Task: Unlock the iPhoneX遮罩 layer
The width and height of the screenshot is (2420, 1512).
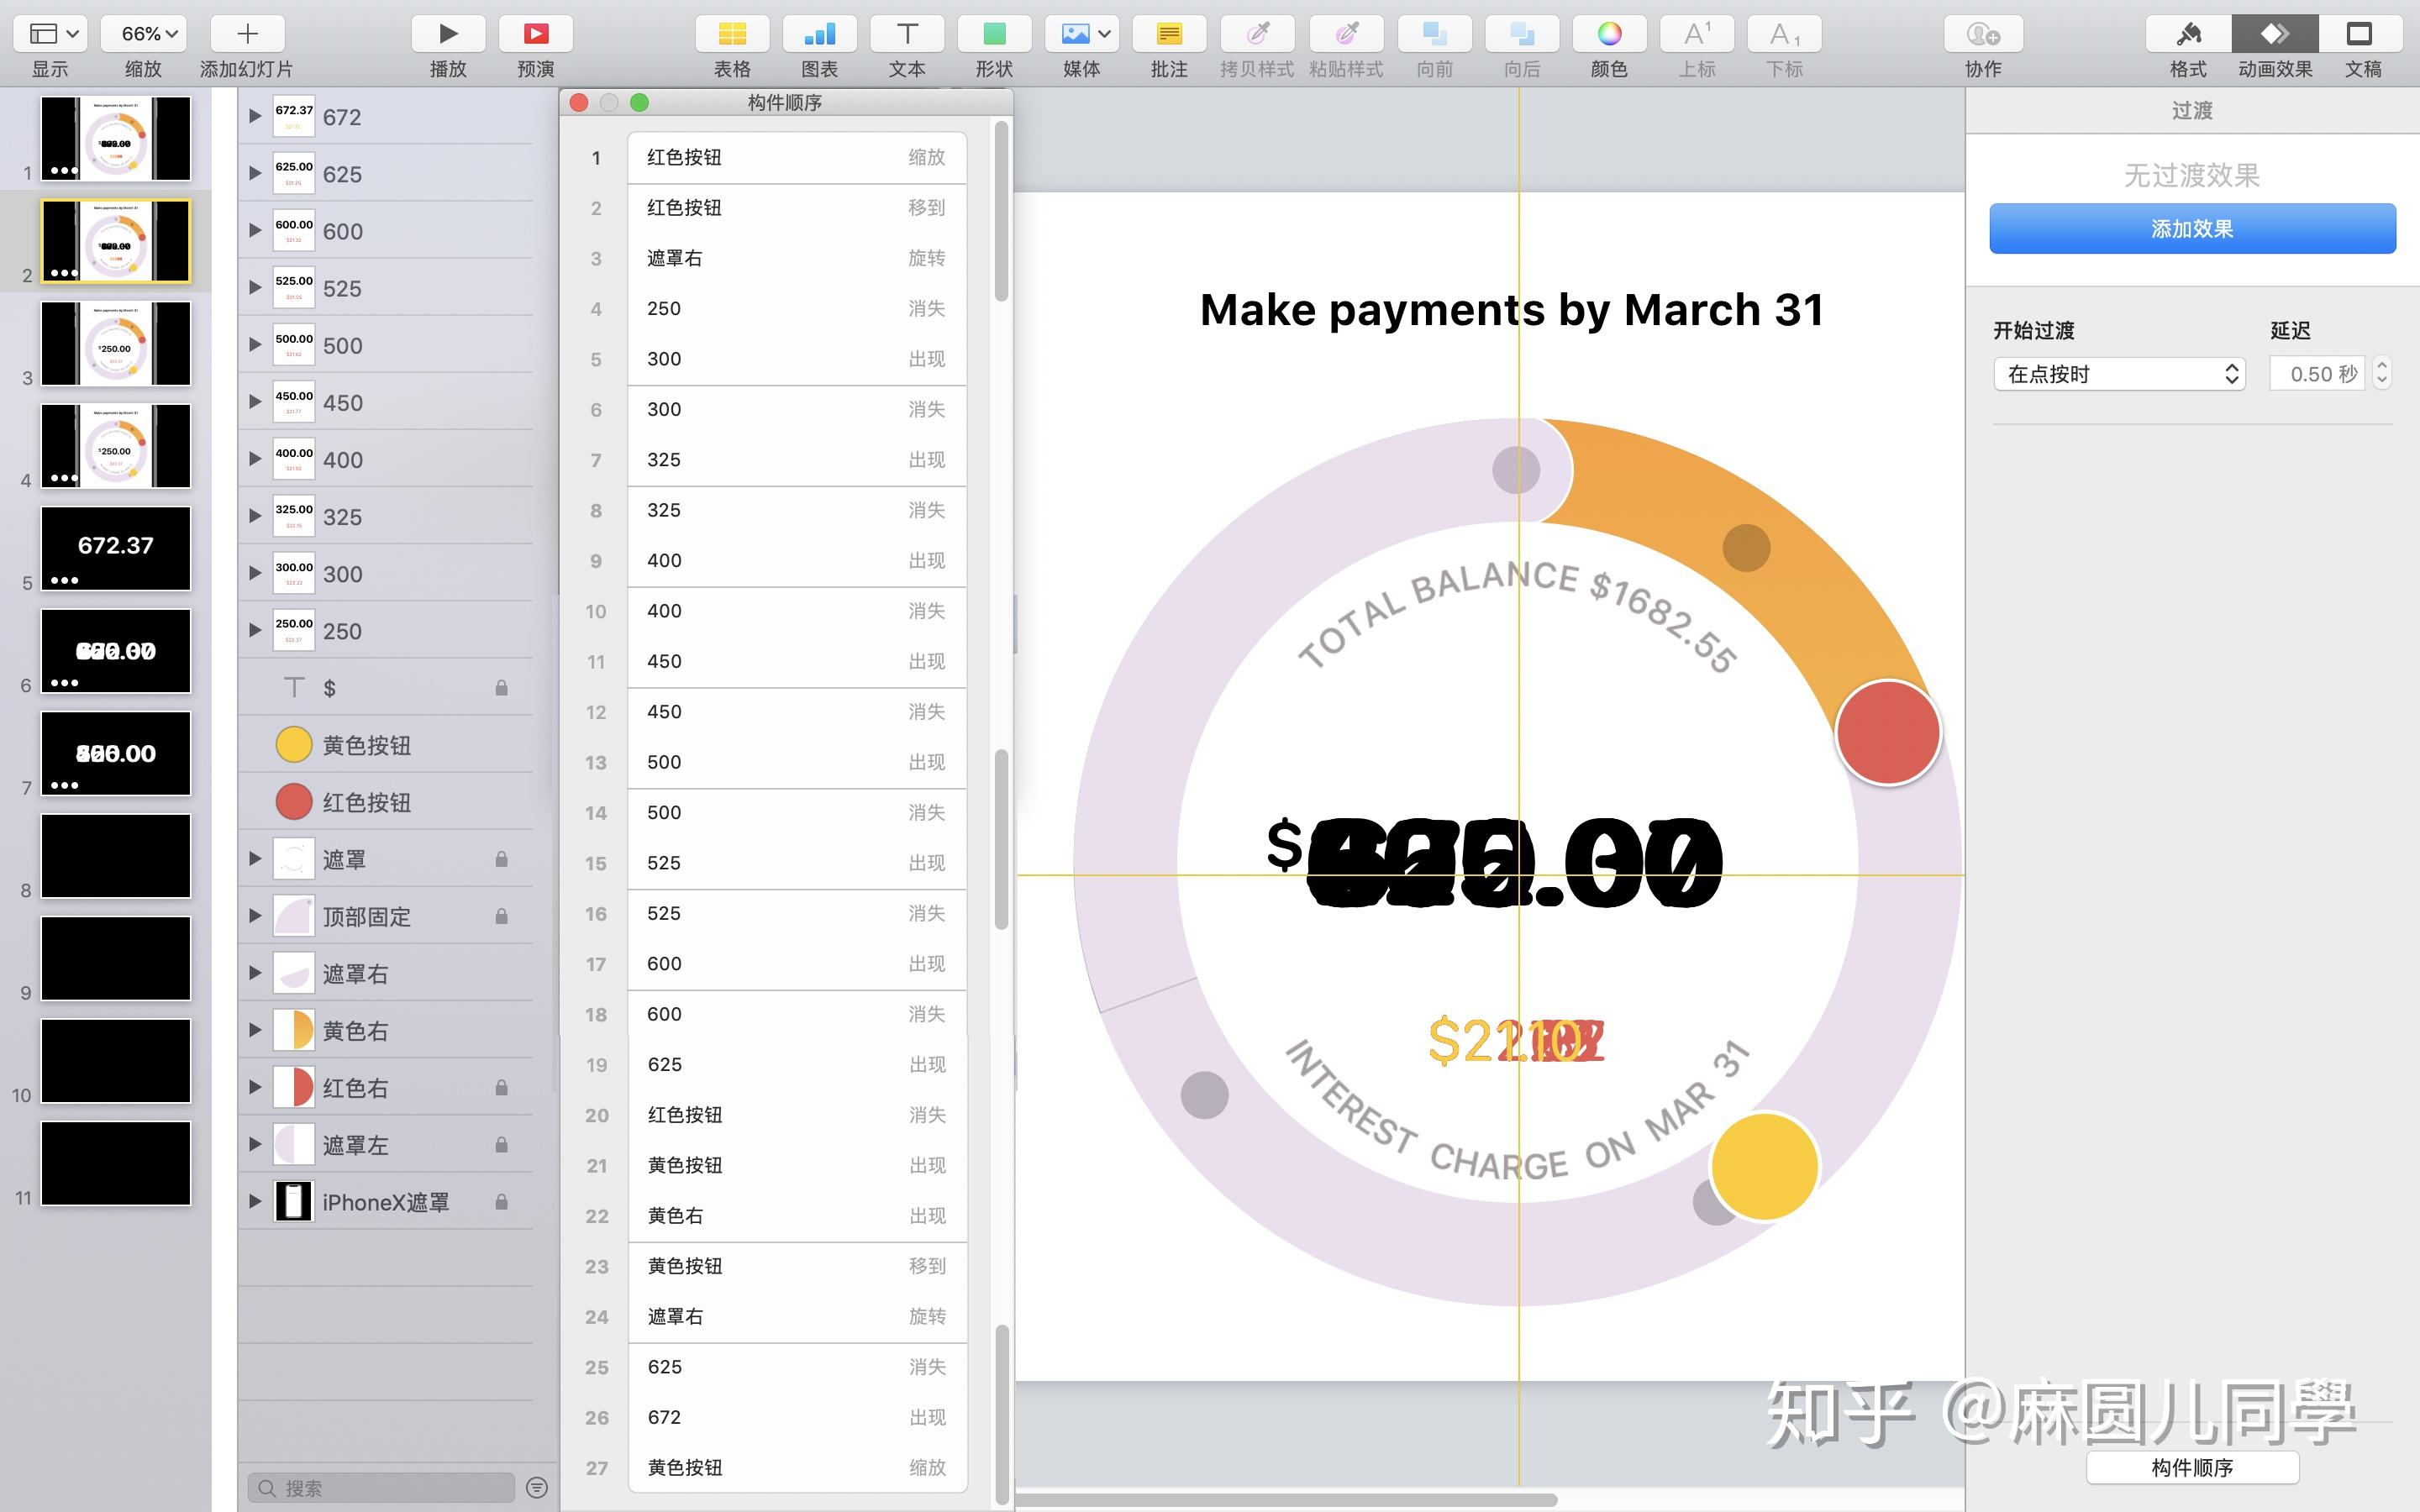Action: tap(502, 1201)
